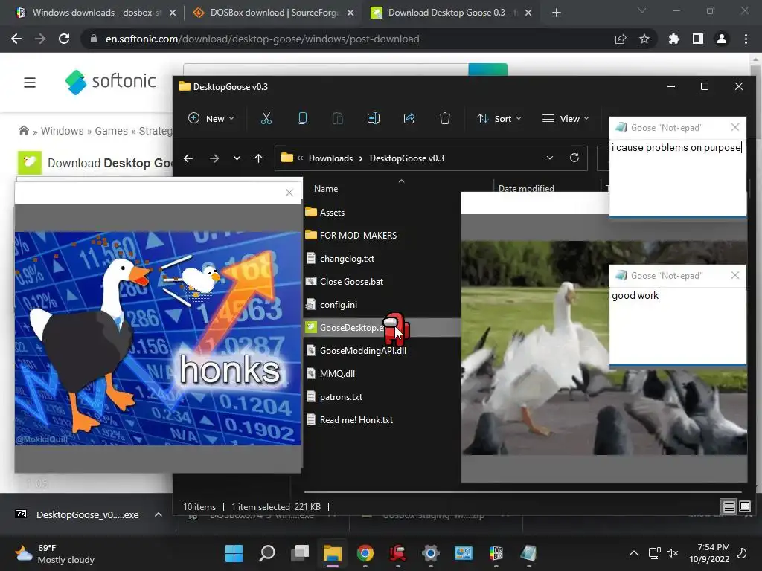This screenshot has width=762, height=571.
Task: Switch to DOSBox download SourceForge tab
Action: pos(273,13)
